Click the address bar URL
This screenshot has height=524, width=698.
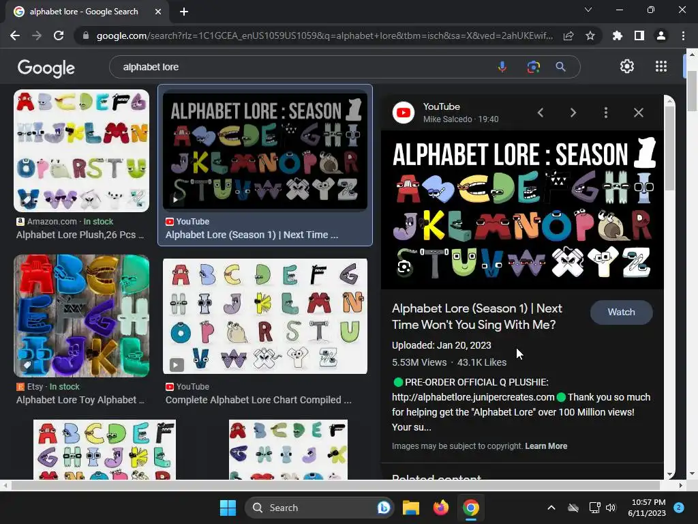point(324,35)
